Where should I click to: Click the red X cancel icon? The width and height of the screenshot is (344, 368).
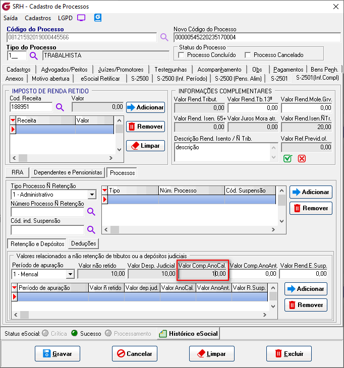[302, 158]
